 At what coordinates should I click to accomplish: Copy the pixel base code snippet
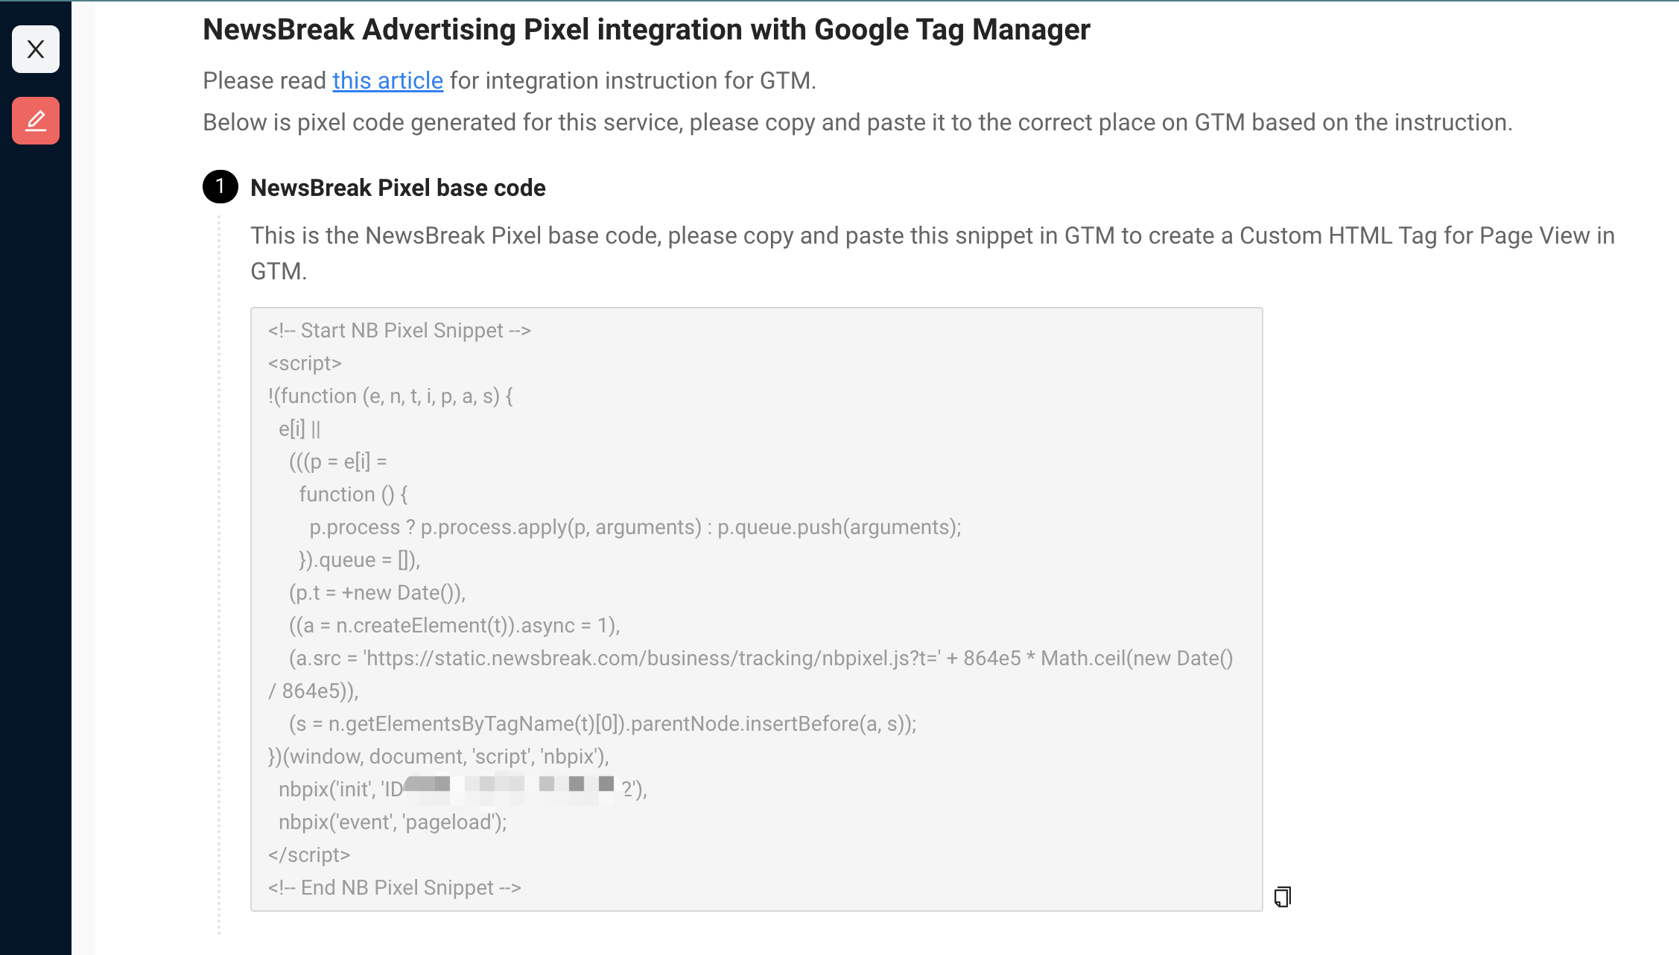[1282, 896]
